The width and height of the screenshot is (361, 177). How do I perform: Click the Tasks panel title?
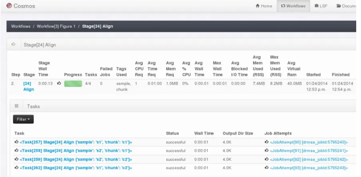coord(34,106)
